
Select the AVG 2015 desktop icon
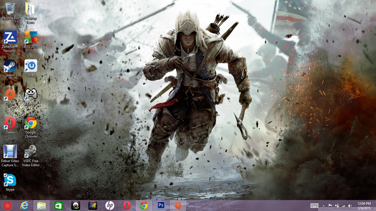click(31, 38)
